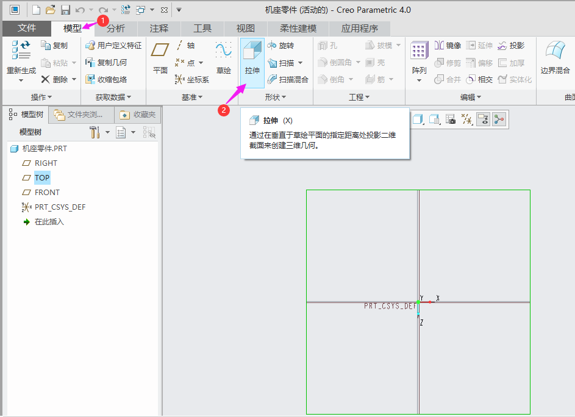Click the save icon in quick access toolbar
The width and height of the screenshot is (575, 417).
pyautogui.click(x=66, y=10)
